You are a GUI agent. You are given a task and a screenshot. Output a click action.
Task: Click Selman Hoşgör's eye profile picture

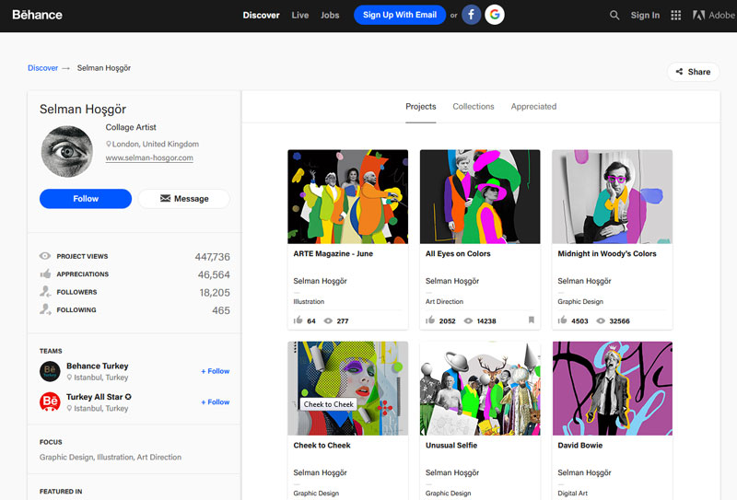66,151
